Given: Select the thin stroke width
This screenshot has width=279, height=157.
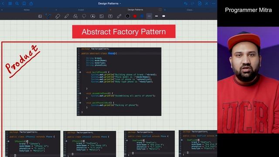Looking at the screenshot, I should [149, 16].
